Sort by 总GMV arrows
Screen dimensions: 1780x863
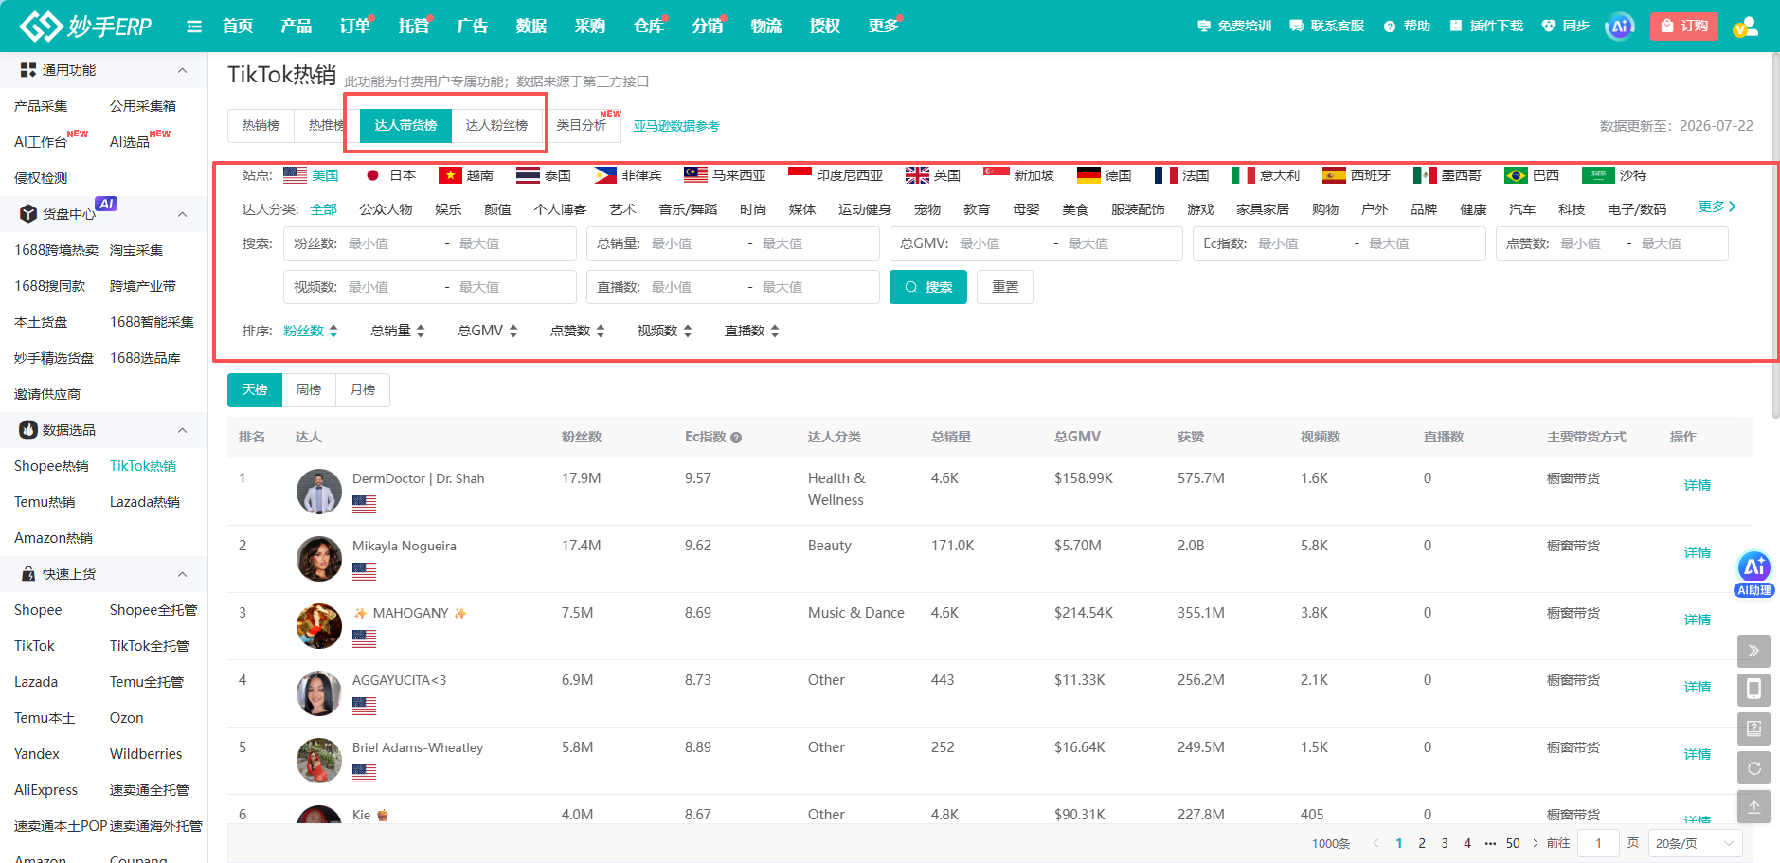click(x=513, y=331)
